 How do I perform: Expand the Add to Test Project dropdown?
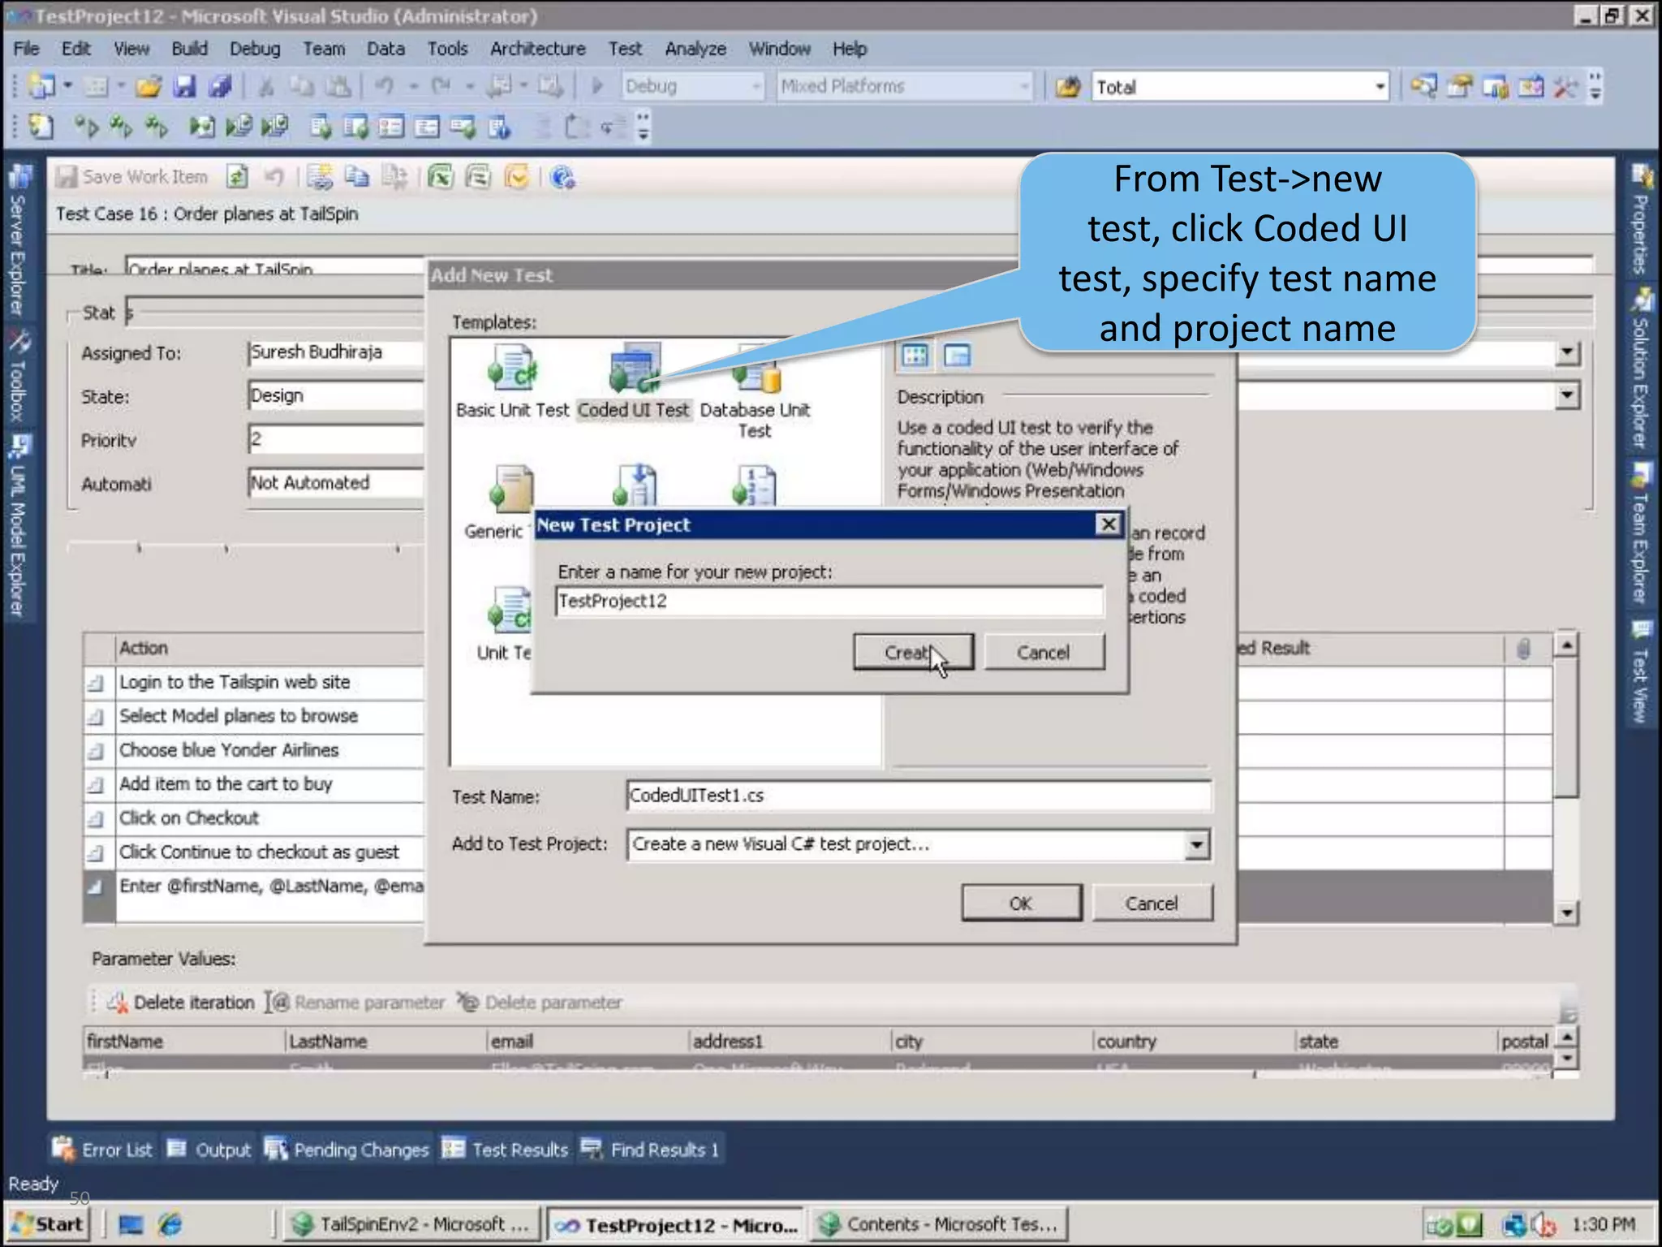(1197, 844)
